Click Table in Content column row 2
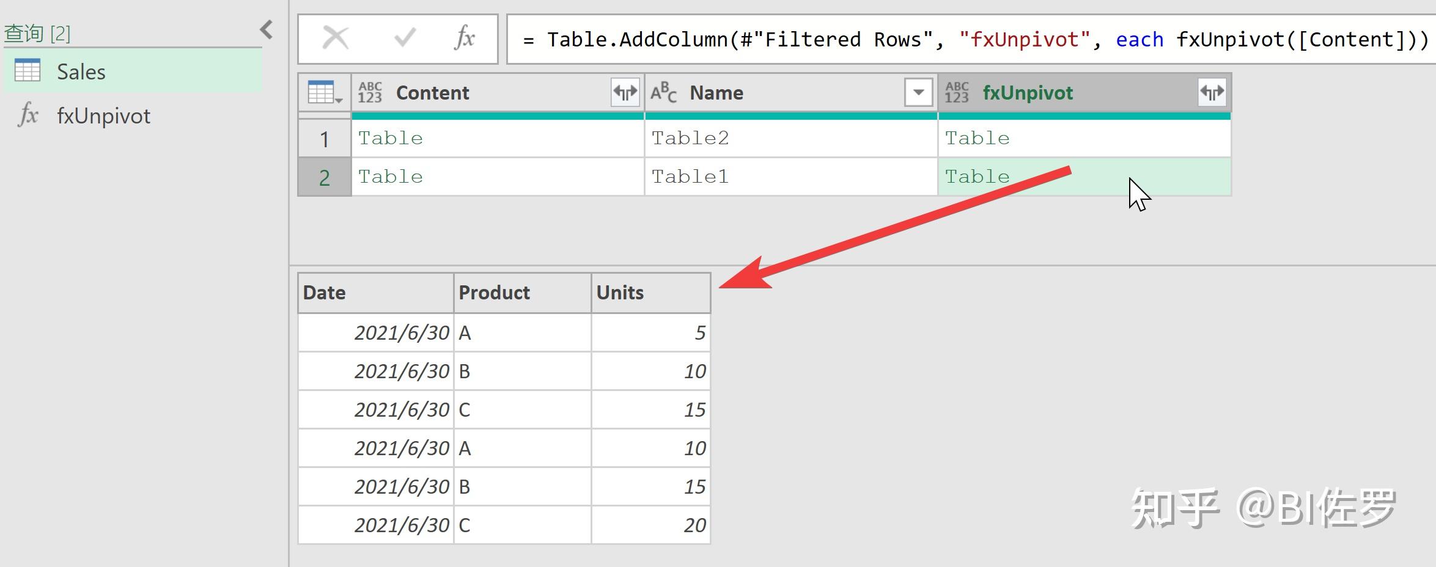Viewport: 1436px width, 567px height. click(390, 177)
